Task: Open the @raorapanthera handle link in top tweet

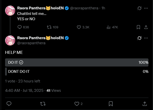Action: click(x=85, y=8)
